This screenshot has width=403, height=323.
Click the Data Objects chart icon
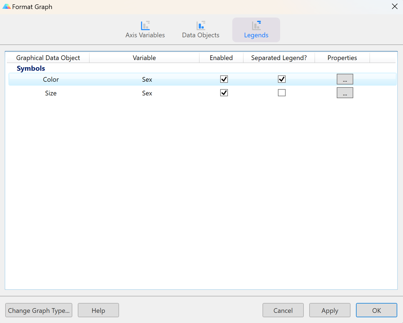pos(201,25)
